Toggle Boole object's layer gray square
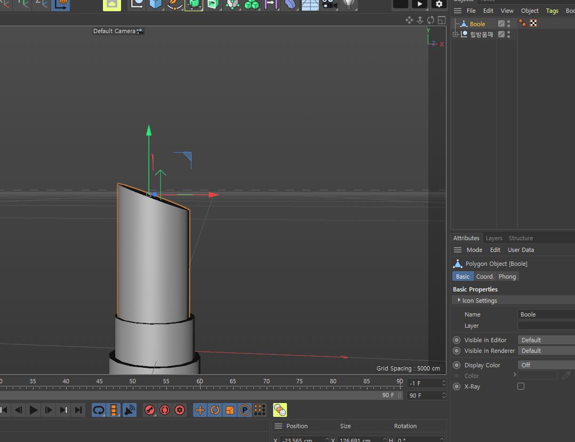Screen dimensions: 575x442 coord(501,23)
